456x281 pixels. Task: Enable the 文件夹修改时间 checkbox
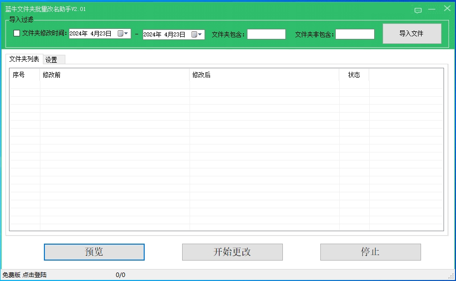click(17, 33)
